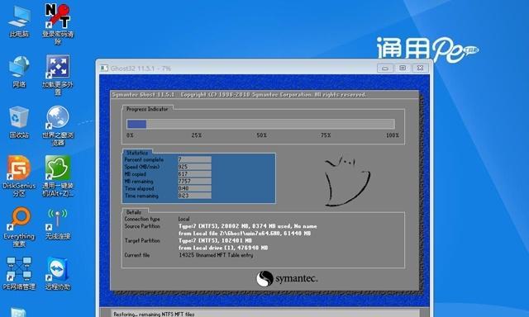529x317 pixels.
Task: Click the Ghost progress indicator bar
Action: click(260, 124)
